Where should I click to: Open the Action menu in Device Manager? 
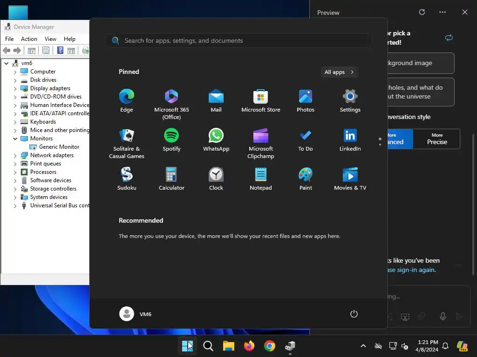29,39
